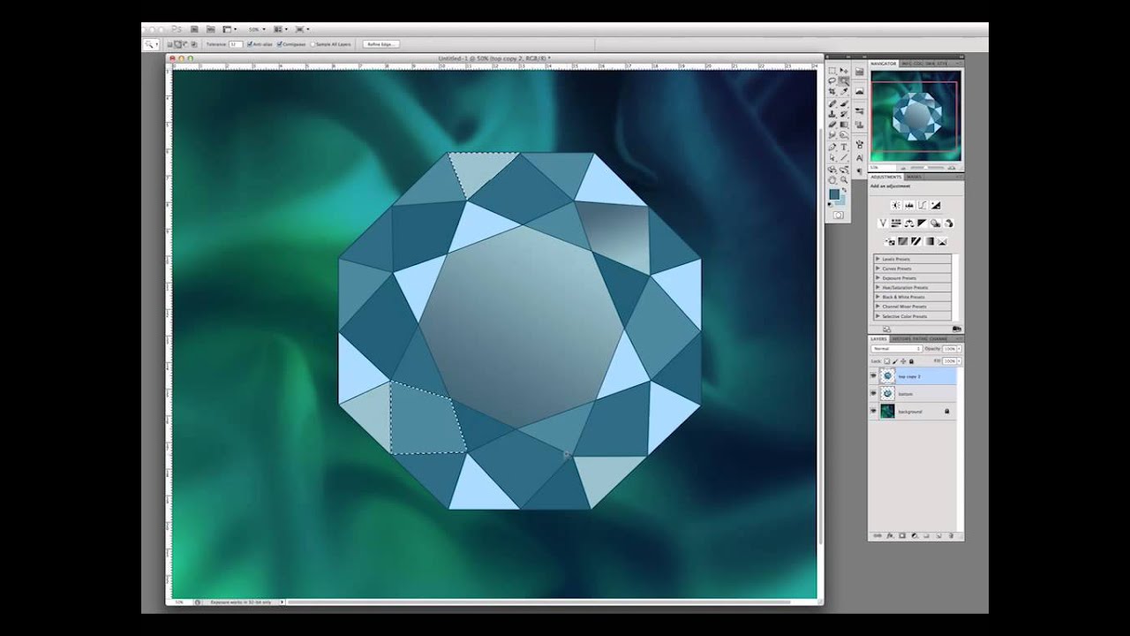Hide the background layer
The image size is (1130, 636).
[x=874, y=412]
